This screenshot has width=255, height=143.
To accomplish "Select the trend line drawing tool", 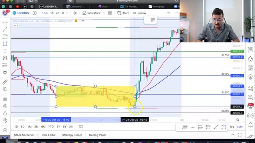I will coord(5,29).
